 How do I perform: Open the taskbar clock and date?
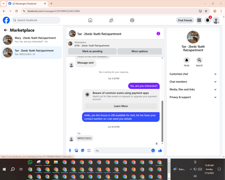pos(209,169)
